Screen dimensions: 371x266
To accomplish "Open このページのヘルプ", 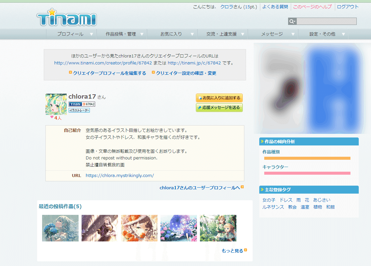I will click(x=312, y=7).
